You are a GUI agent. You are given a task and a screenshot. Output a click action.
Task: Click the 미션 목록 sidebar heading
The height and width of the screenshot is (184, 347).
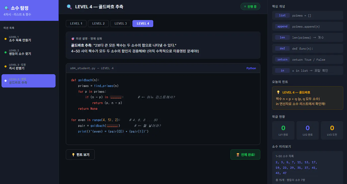click(x=9, y=28)
